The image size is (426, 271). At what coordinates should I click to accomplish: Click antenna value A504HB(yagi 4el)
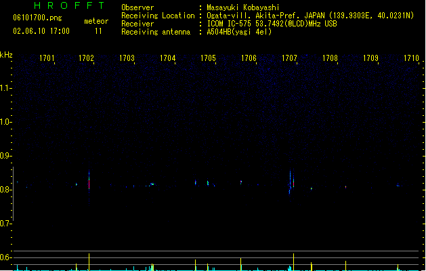tap(239, 32)
